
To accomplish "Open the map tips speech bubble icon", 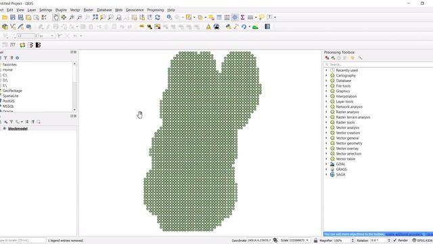I will point(262,18).
